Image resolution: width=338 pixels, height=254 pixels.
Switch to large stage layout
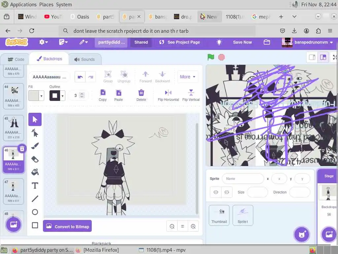[323, 57]
